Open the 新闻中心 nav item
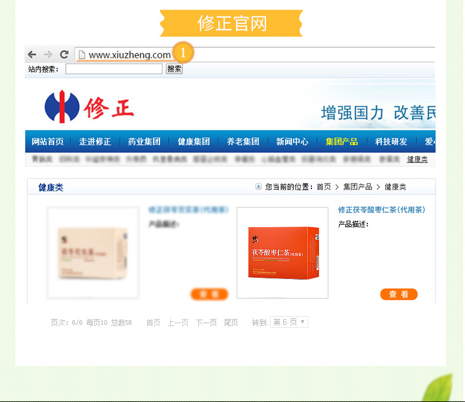Screen dimensions: 465x402 pyautogui.click(x=292, y=142)
